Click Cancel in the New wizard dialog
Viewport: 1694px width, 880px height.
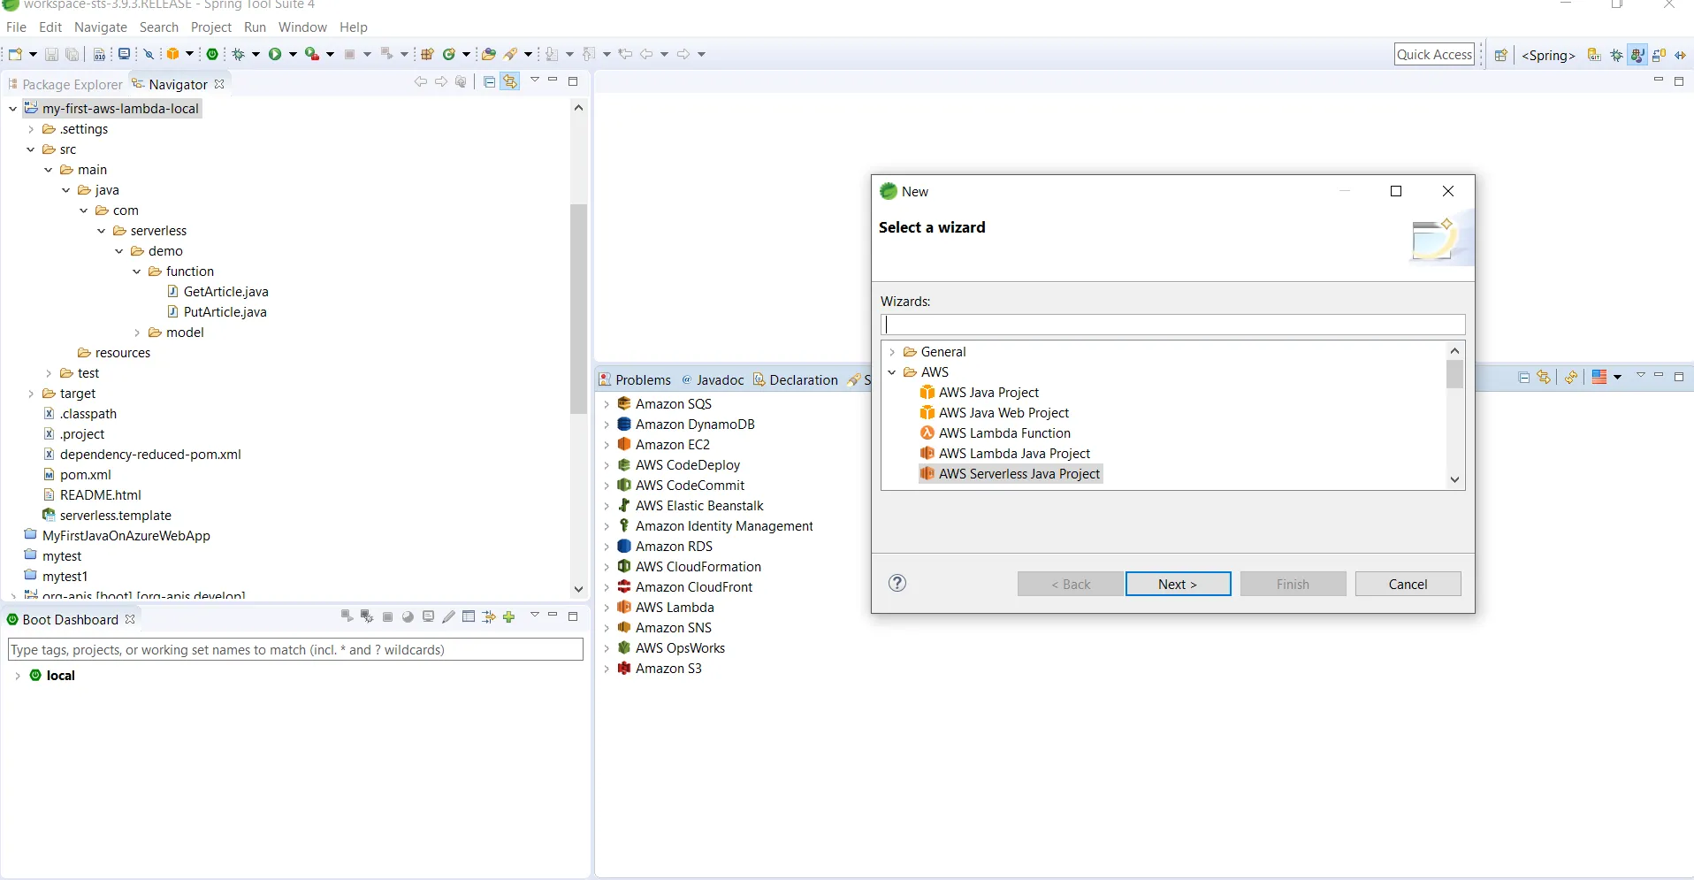pos(1408,584)
